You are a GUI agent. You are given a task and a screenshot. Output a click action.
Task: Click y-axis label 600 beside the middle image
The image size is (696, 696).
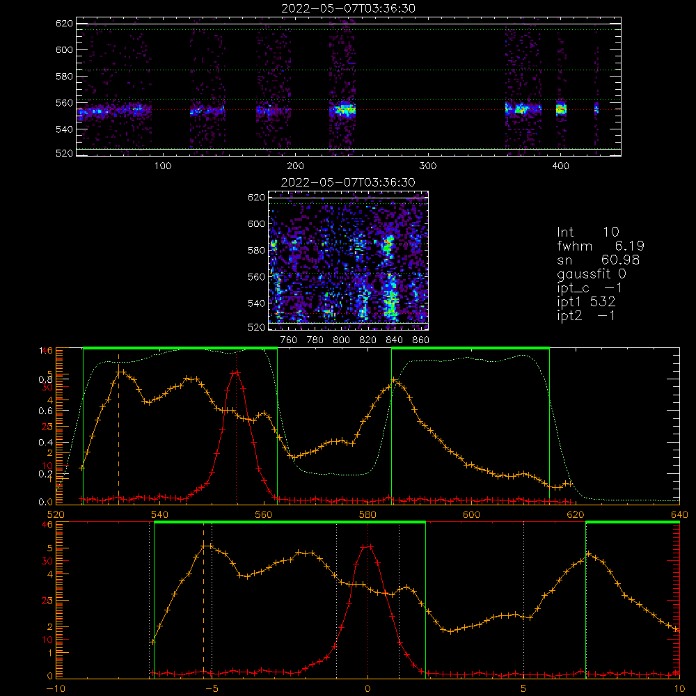pyautogui.click(x=257, y=223)
